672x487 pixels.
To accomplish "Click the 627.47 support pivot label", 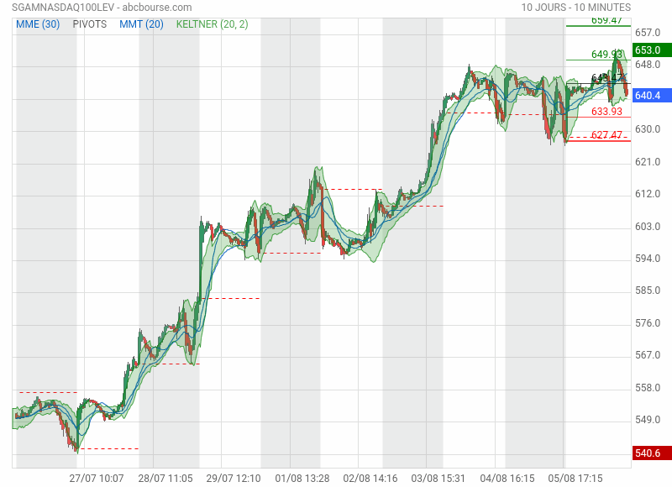I will (x=606, y=135).
